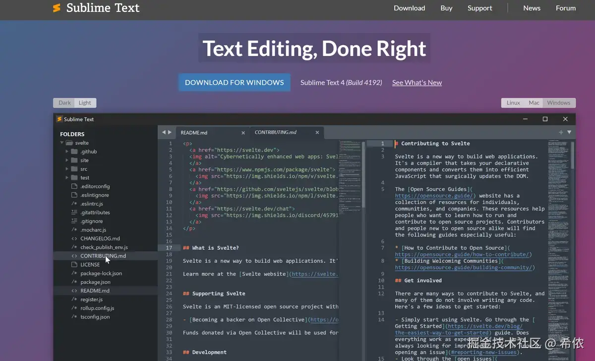Show the Linux version screenshot

pos(513,103)
